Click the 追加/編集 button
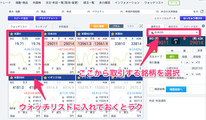This screenshot has height=120, width=206. [x=99, y=26]
